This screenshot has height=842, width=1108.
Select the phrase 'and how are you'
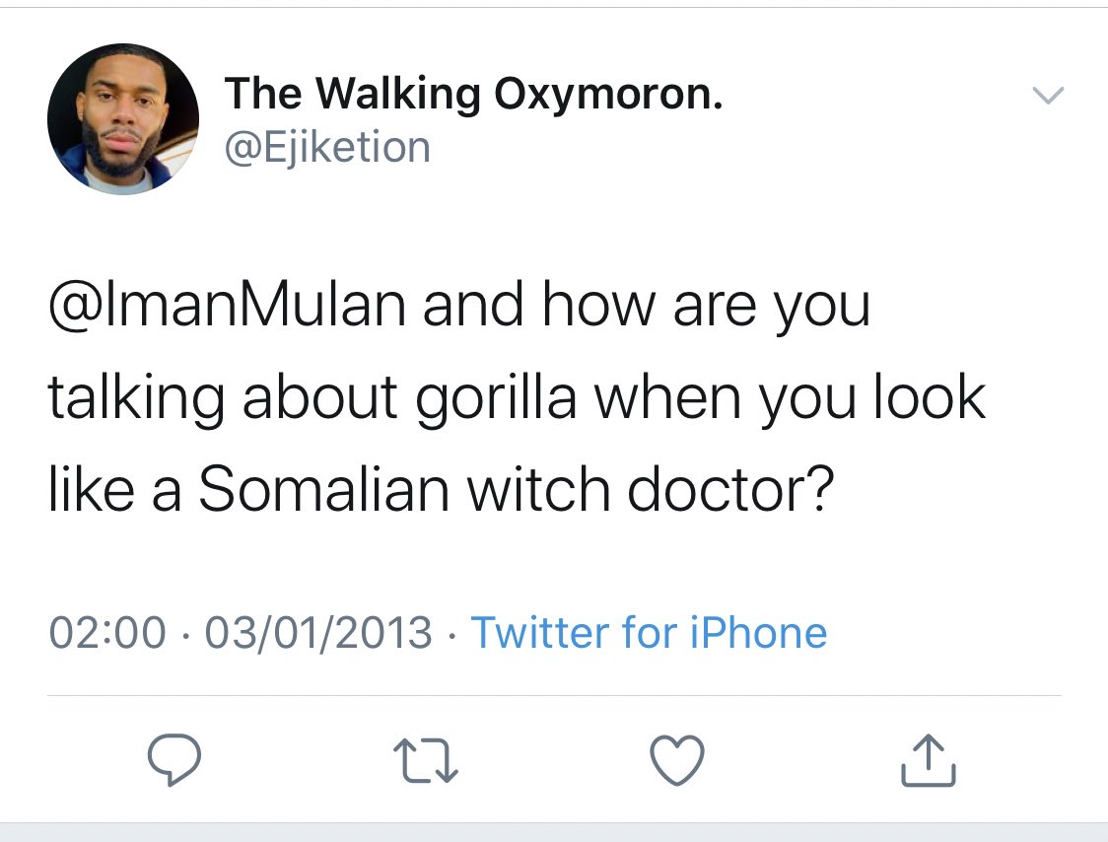point(647,306)
